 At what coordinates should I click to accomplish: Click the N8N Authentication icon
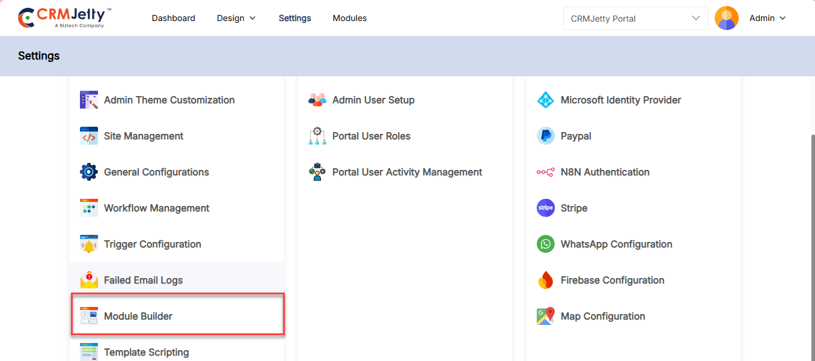pyautogui.click(x=545, y=172)
